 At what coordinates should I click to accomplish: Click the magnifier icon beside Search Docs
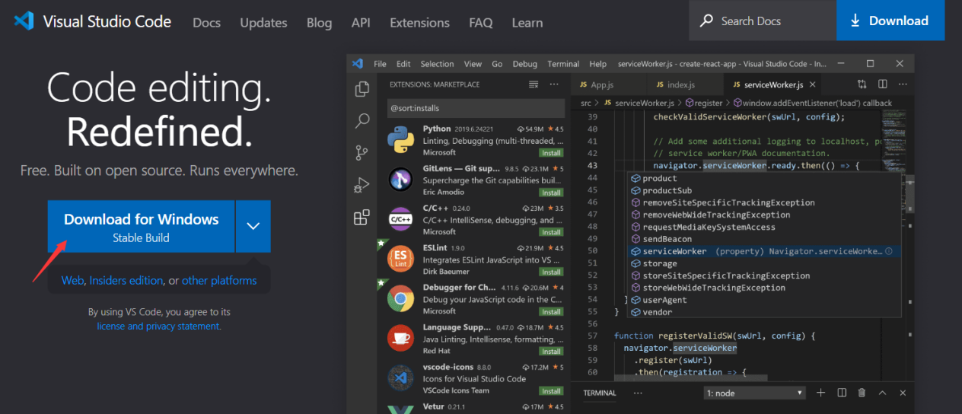(707, 21)
